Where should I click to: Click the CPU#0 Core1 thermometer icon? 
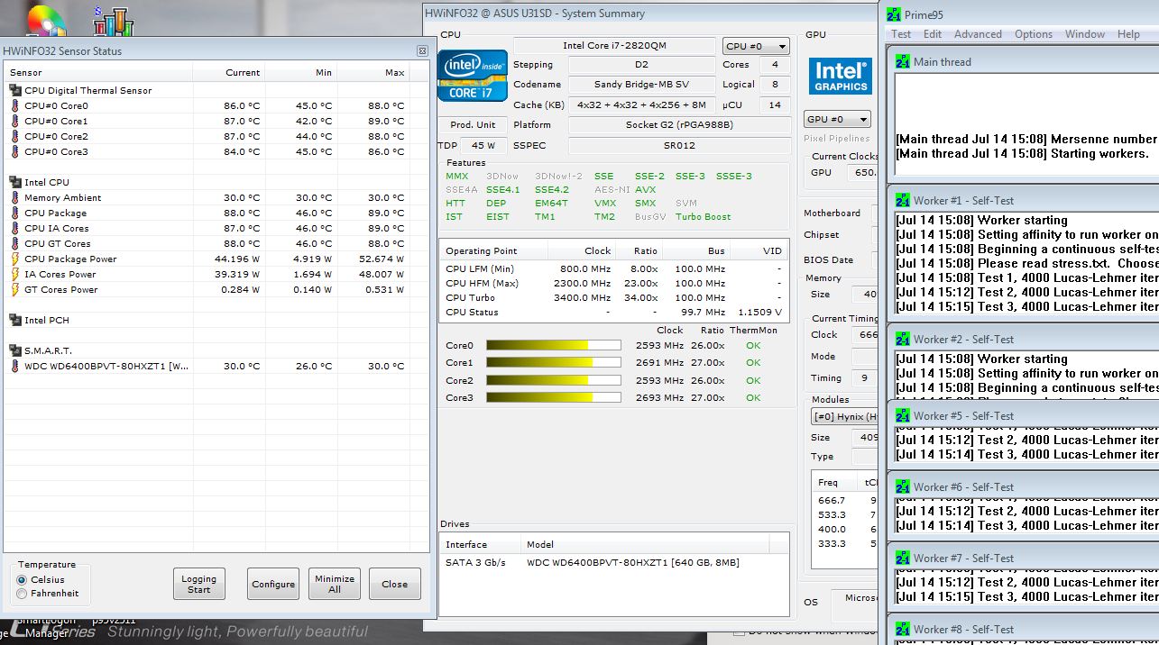pos(15,121)
